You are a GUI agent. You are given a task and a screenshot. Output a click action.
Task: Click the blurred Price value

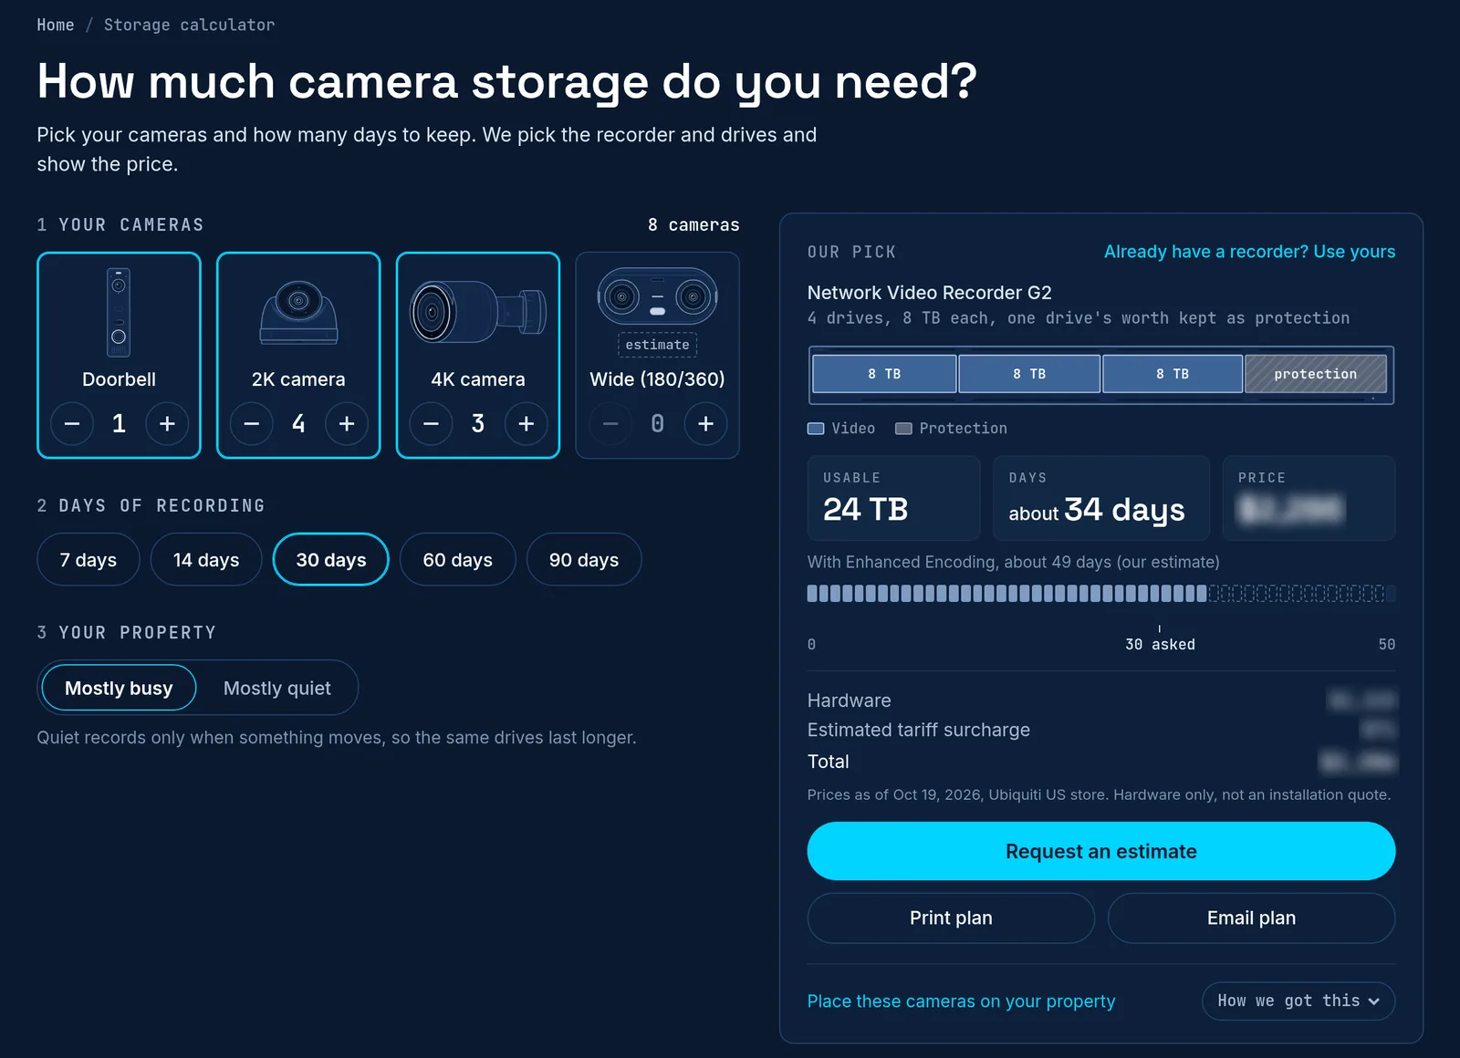click(1291, 509)
